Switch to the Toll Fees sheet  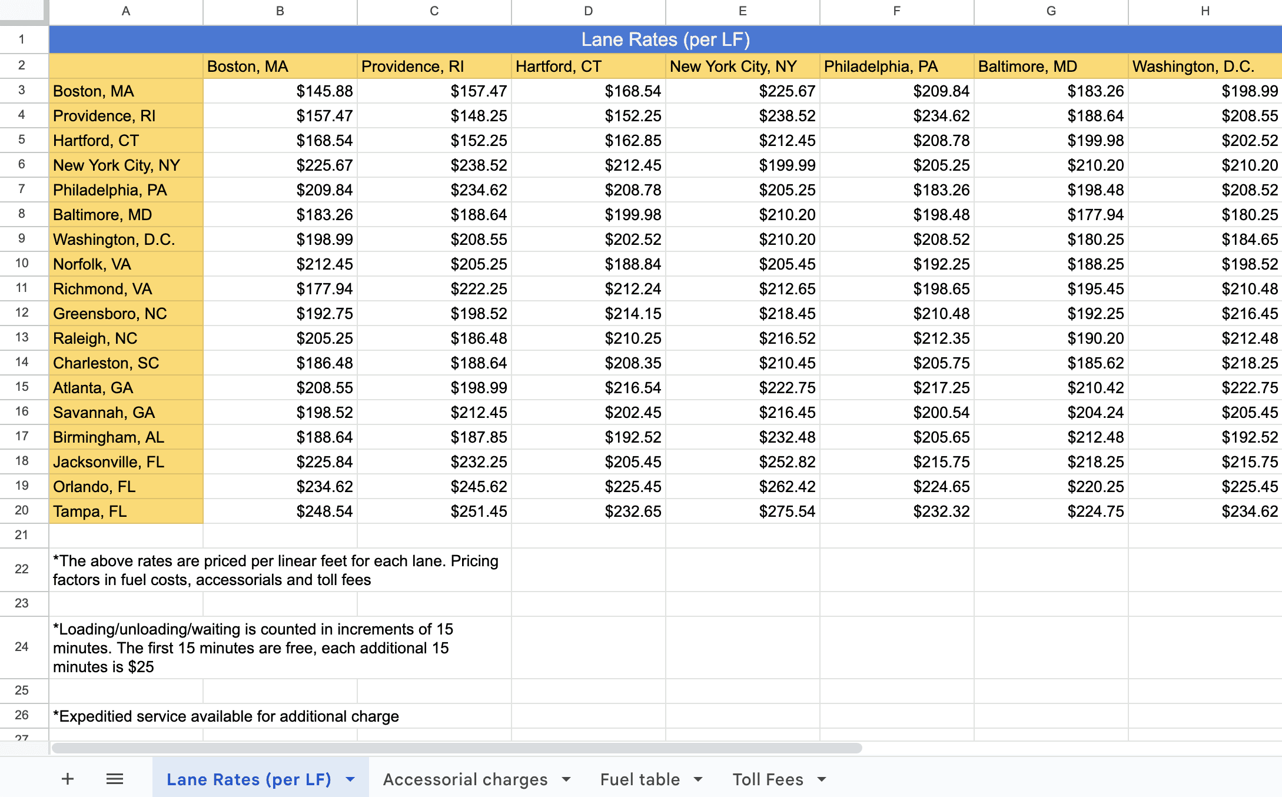pos(768,779)
